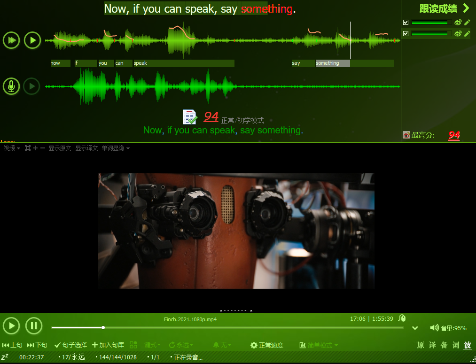
Task: Uncheck the first follow-reading record checkbox
Action: point(406,22)
